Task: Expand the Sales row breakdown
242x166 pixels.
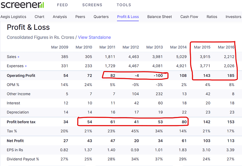Action: 18,57
